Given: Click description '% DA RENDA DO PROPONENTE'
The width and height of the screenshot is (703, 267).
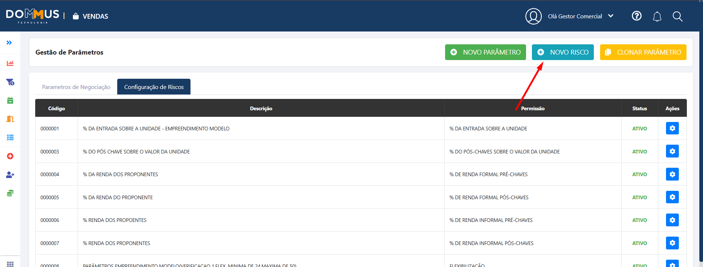Looking at the screenshot, I should coord(118,197).
